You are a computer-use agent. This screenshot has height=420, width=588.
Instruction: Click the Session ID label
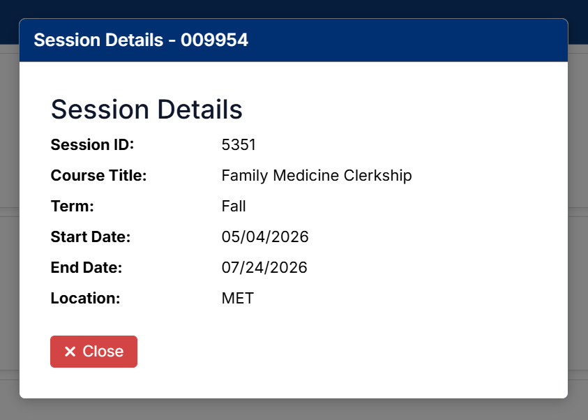pyautogui.click(x=92, y=144)
